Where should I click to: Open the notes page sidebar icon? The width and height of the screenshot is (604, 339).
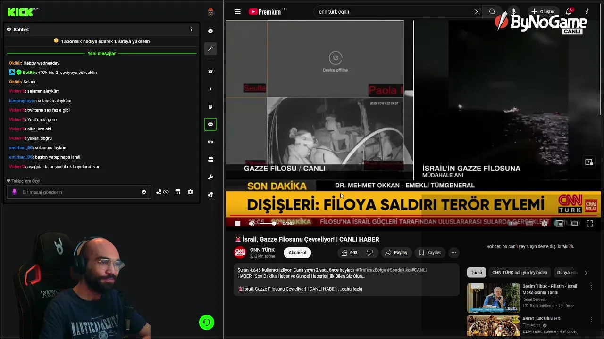pos(210,107)
